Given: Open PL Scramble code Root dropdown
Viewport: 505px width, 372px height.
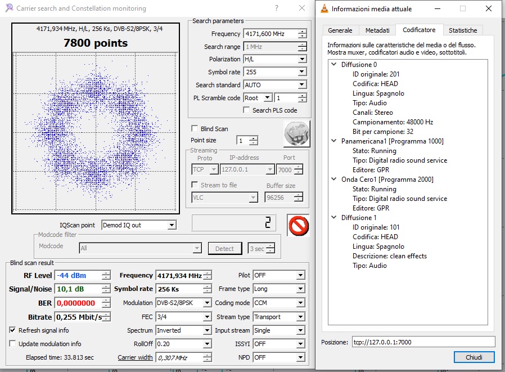Looking at the screenshot, I should [267, 98].
